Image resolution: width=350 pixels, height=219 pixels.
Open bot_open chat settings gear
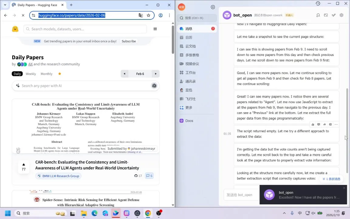(341, 15)
